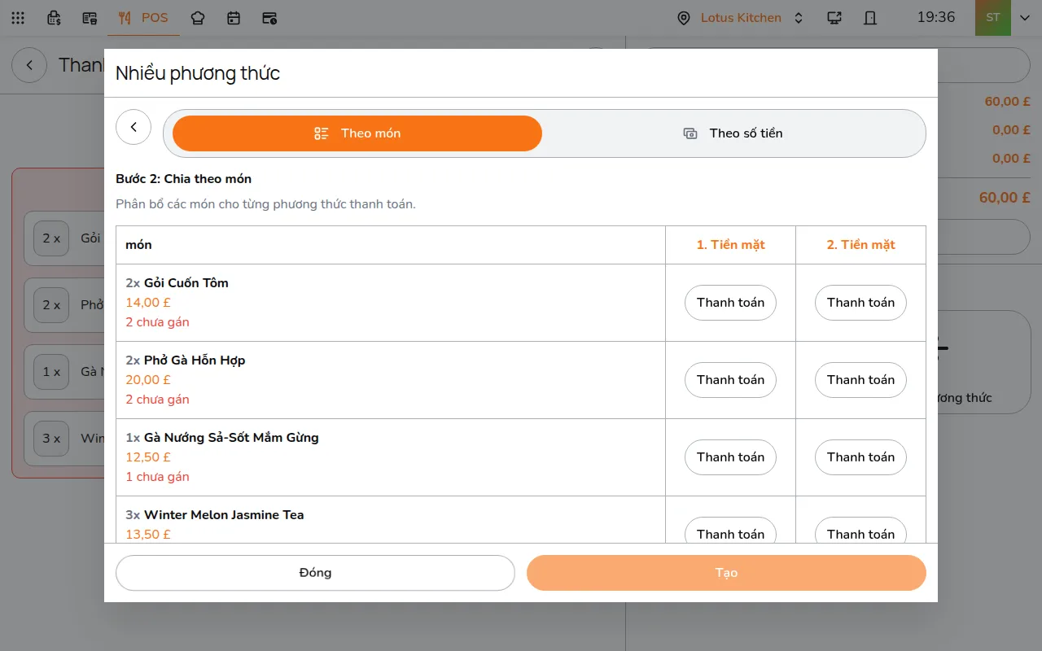The height and width of the screenshot is (651, 1042).
Task: Open the chef hat kitchen icon
Action: tap(198, 18)
